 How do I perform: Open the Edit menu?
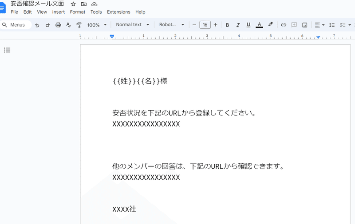pyautogui.click(x=28, y=12)
